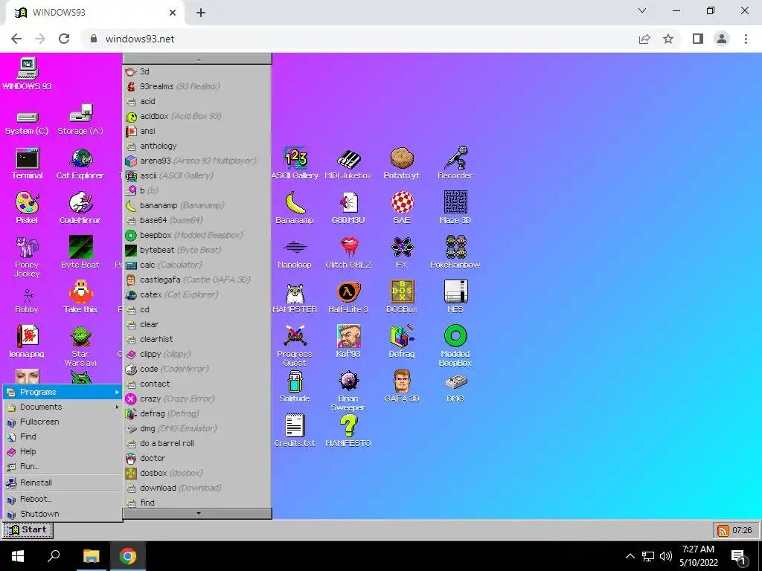
Task: Click the Windows 93 Start button
Action: click(x=28, y=530)
